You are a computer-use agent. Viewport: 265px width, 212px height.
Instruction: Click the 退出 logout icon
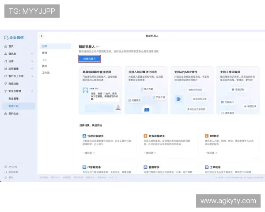tap(6, 178)
